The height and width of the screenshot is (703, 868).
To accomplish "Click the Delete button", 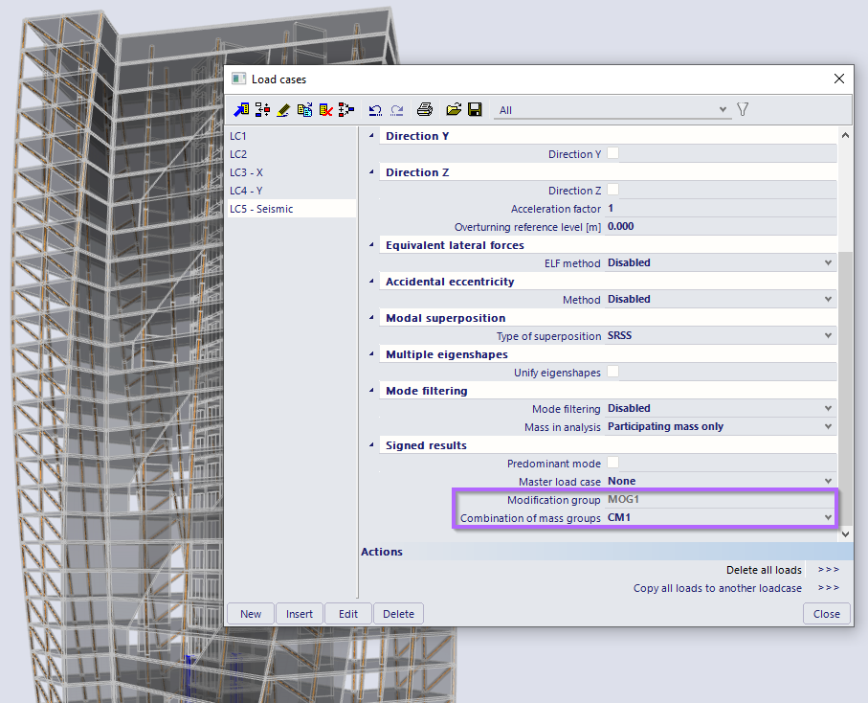I will tap(398, 614).
